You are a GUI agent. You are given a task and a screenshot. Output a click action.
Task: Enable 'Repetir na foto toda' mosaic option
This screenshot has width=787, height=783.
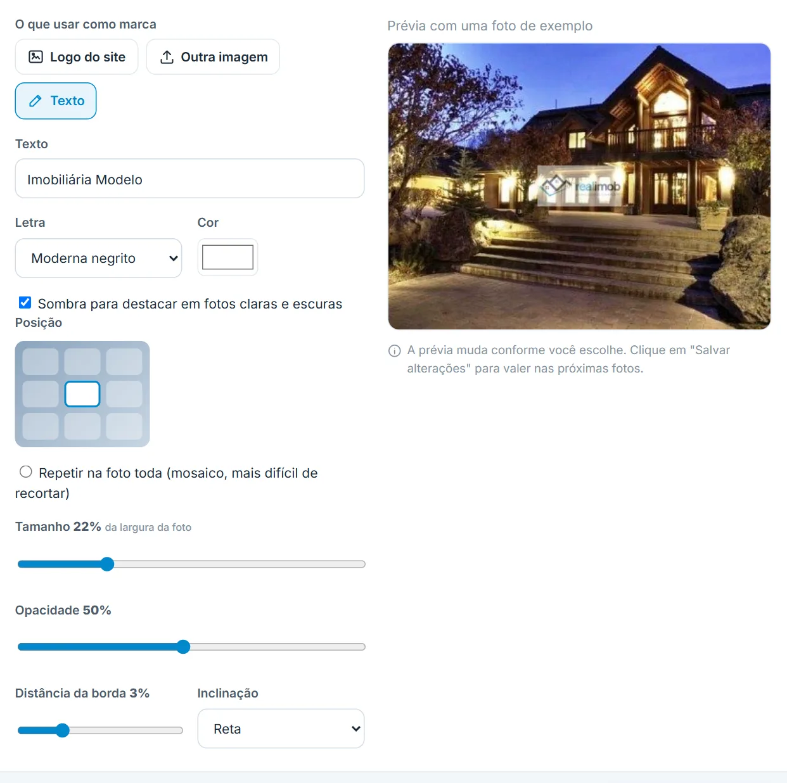click(x=26, y=472)
